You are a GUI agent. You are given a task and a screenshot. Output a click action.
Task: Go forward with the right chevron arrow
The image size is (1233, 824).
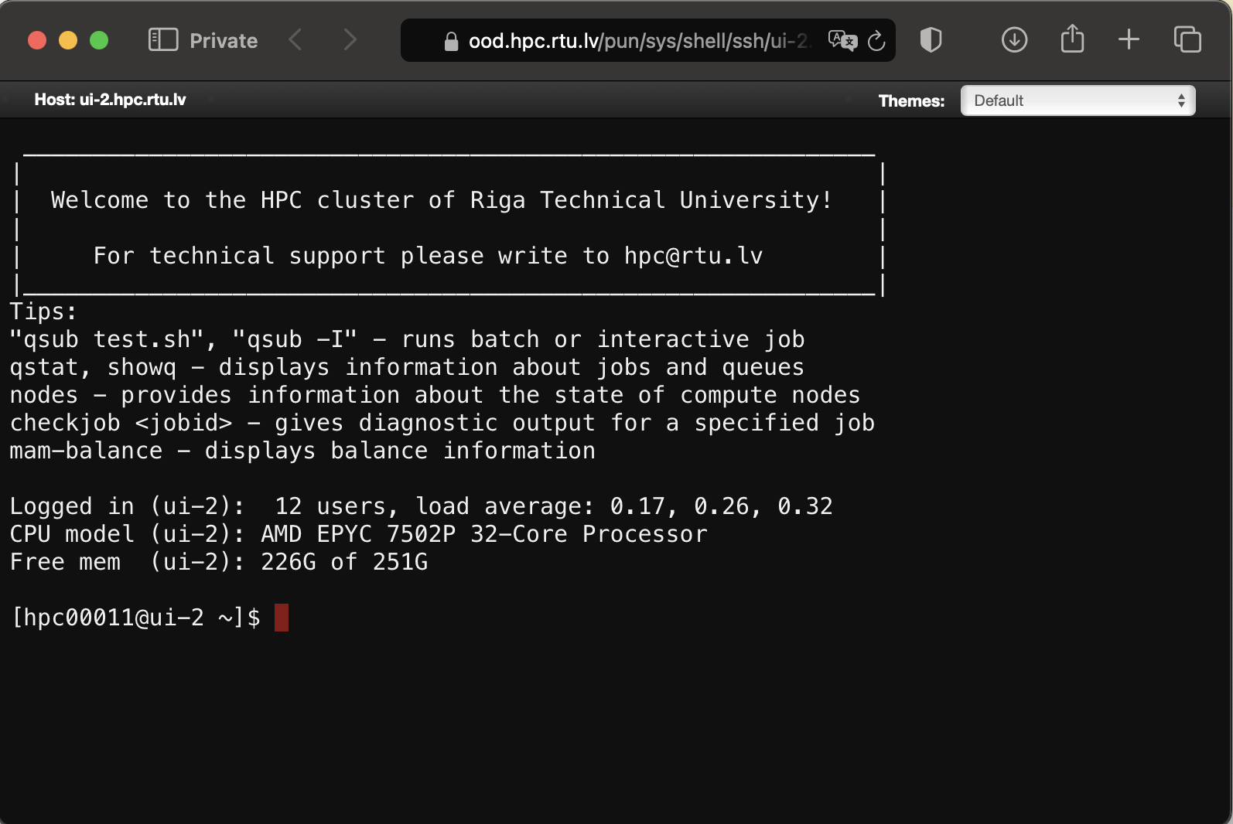(350, 40)
